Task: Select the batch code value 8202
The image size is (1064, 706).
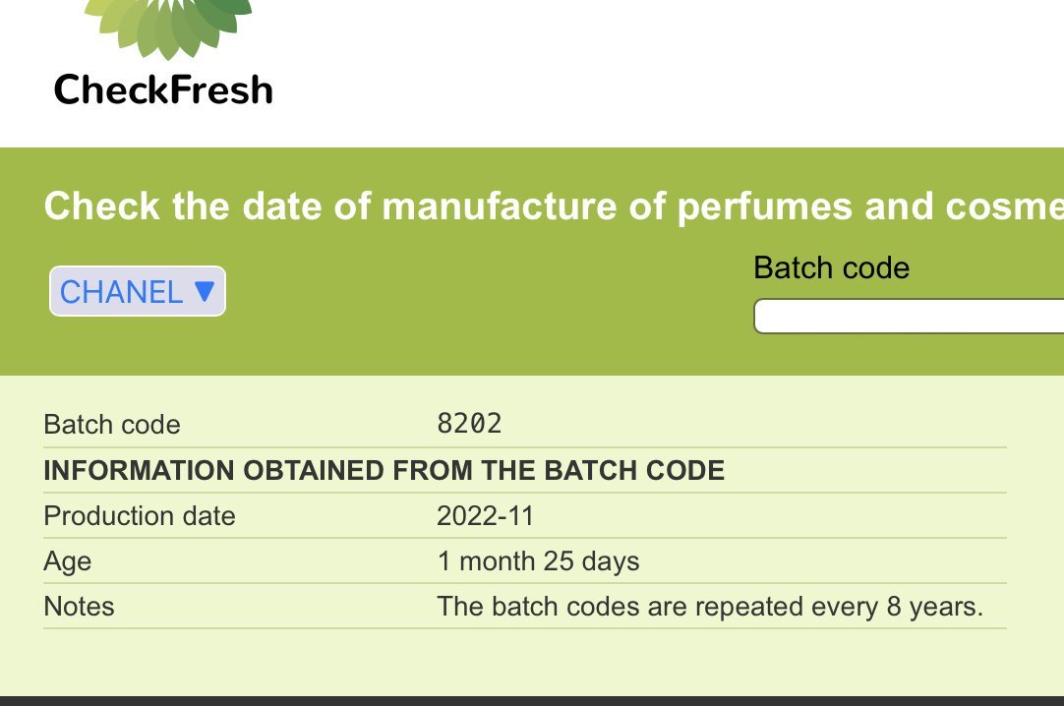Action: [469, 424]
